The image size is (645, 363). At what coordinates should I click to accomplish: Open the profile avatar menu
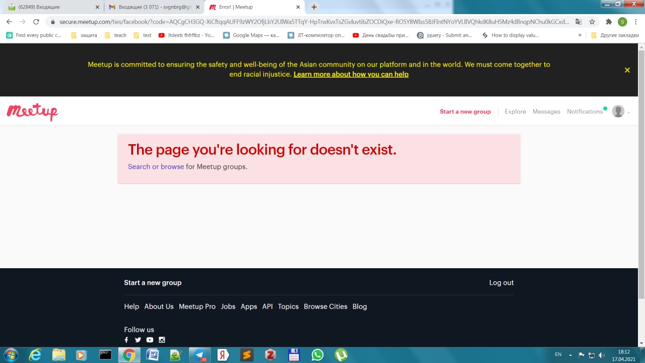(621, 111)
